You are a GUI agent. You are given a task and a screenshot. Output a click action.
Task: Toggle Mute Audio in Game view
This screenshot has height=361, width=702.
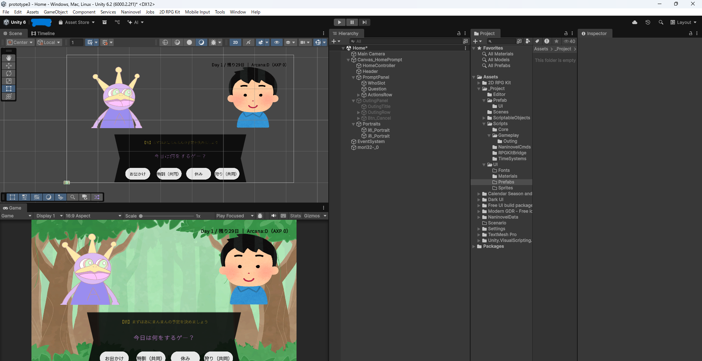tap(273, 216)
